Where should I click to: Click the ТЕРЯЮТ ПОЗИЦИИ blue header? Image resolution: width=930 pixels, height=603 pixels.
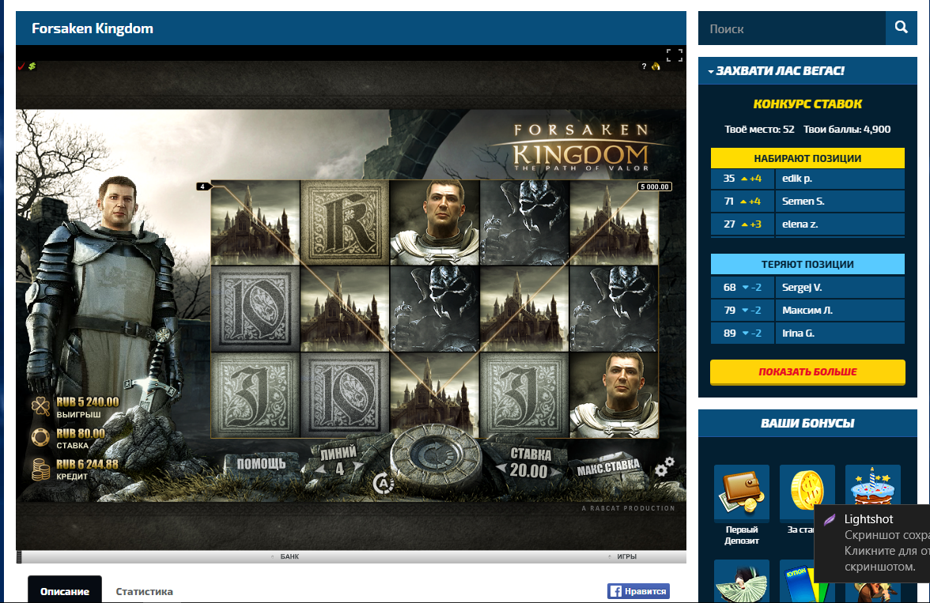pos(807,265)
